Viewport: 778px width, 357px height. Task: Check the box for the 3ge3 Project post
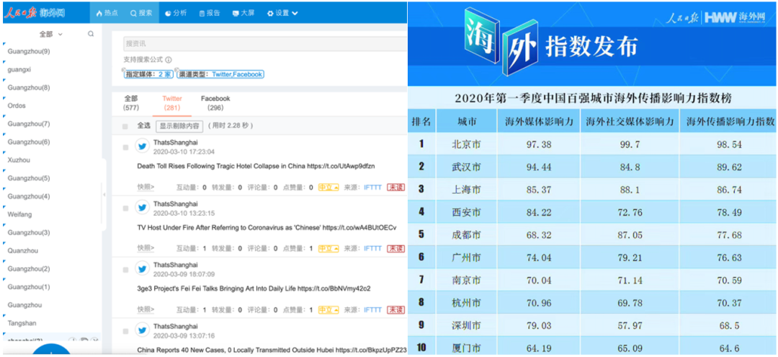(x=125, y=270)
